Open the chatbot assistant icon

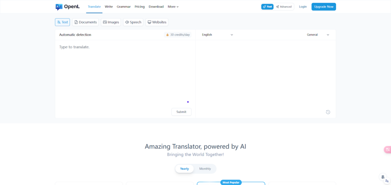coord(383,177)
